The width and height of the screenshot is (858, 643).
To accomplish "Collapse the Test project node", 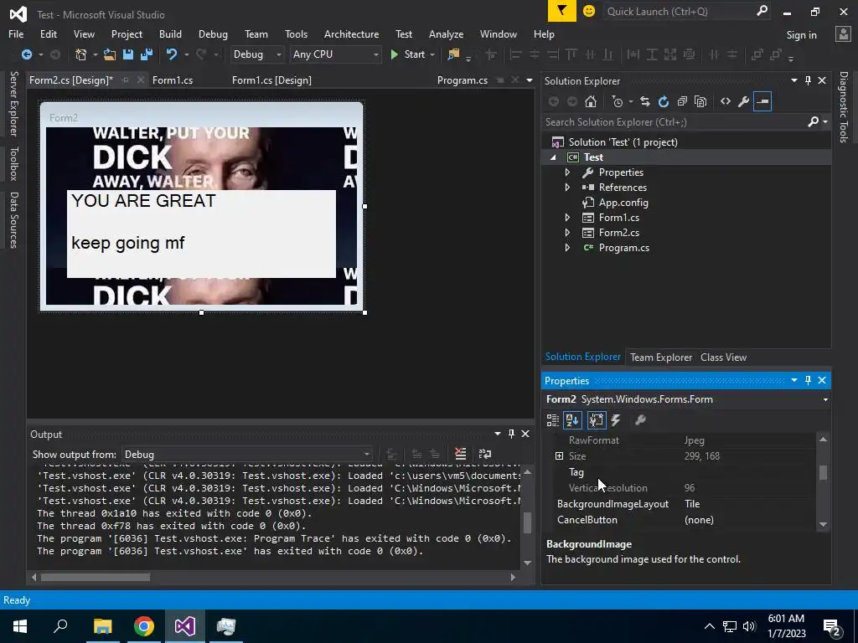I will (x=553, y=157).
